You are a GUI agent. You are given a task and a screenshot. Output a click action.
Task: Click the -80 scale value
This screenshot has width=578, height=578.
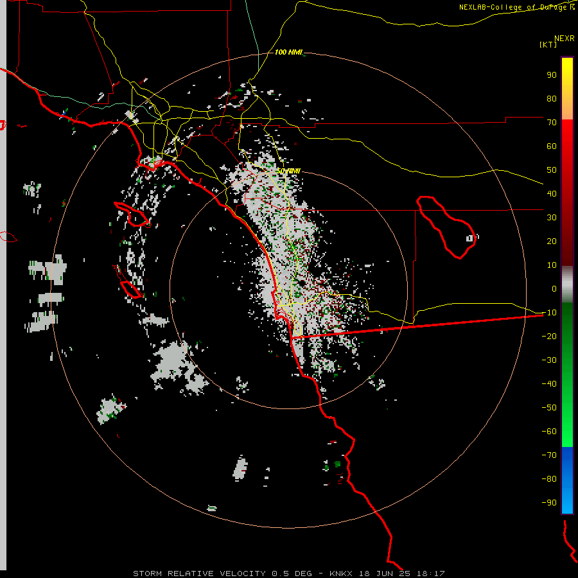549,479
